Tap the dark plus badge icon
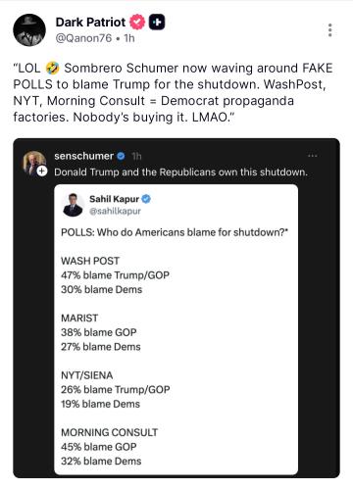 coord(157,23)
